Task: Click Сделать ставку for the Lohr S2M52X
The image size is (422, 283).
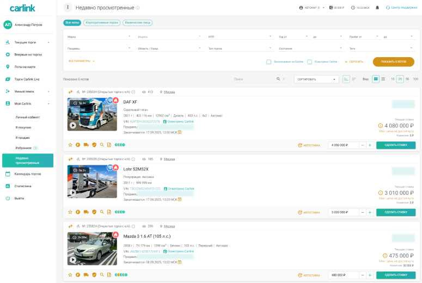Action: click(395, 212)
